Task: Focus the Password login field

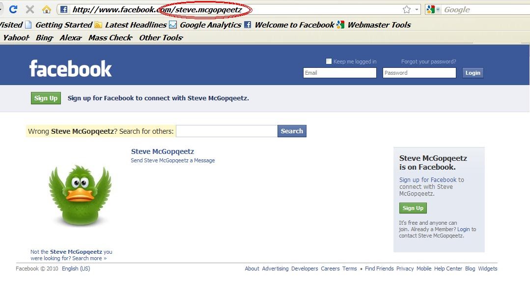Action: click(419, 73)
